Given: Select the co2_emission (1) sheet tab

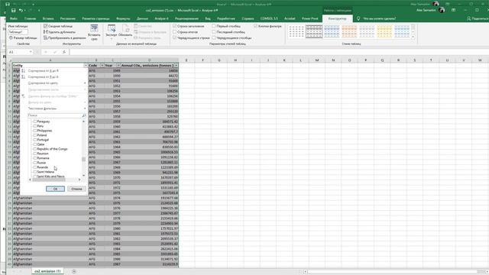Looking at the screenshot, I should pyautogui.click(x=47, y=271).
